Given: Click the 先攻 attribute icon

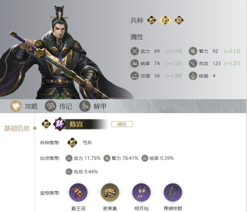Looking at the screenshot, I should coord(193,63).
